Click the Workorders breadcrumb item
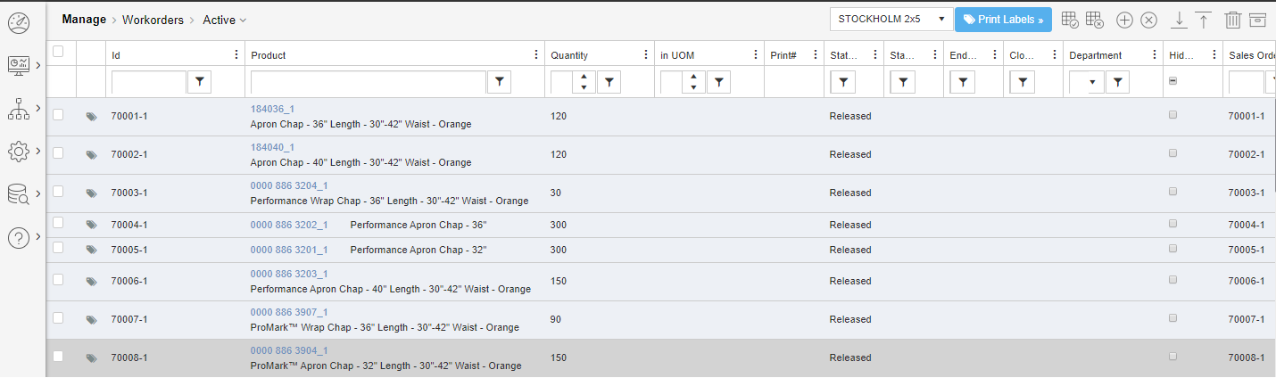The height and width of the screenshot is (378, 1276). (x=153, y=20)
